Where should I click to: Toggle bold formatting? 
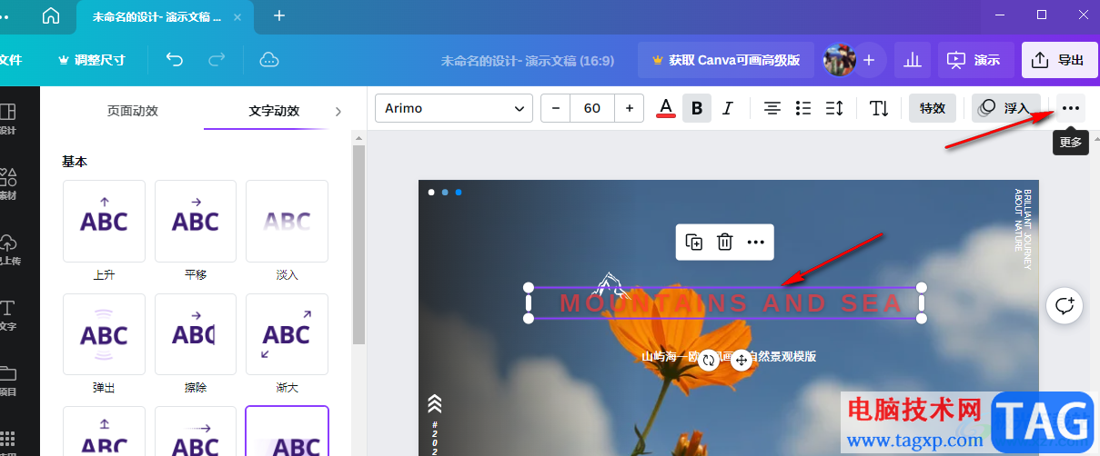click(x=697, y=108)
